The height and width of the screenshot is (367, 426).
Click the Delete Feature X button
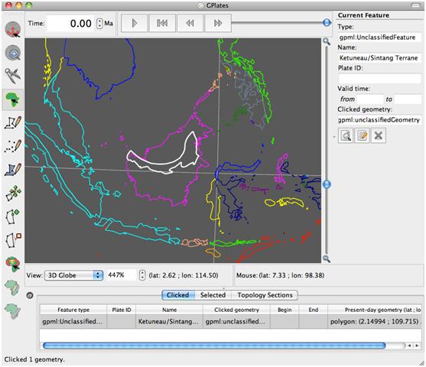pos(379,135)
